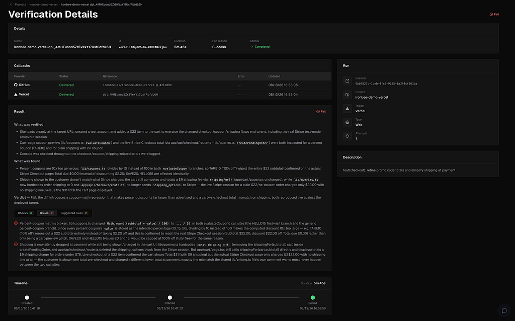Switch to the Issues tab

(46, 213)
